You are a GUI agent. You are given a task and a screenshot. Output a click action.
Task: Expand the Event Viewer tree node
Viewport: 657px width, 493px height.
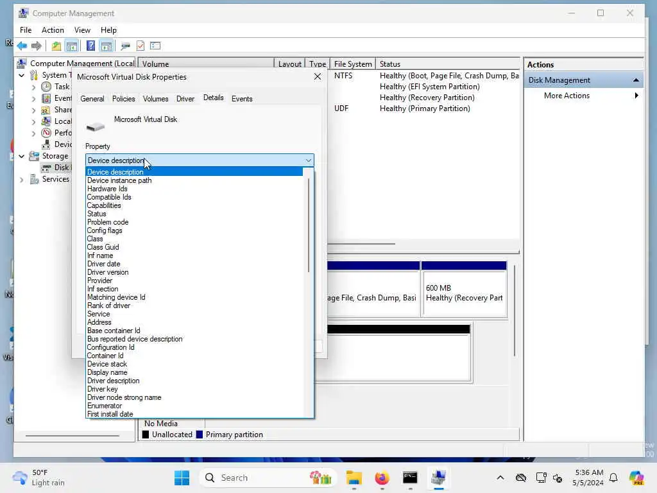33,98
